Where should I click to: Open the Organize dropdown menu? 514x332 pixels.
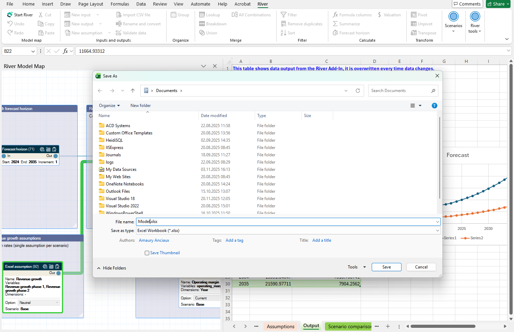point(109,106)
